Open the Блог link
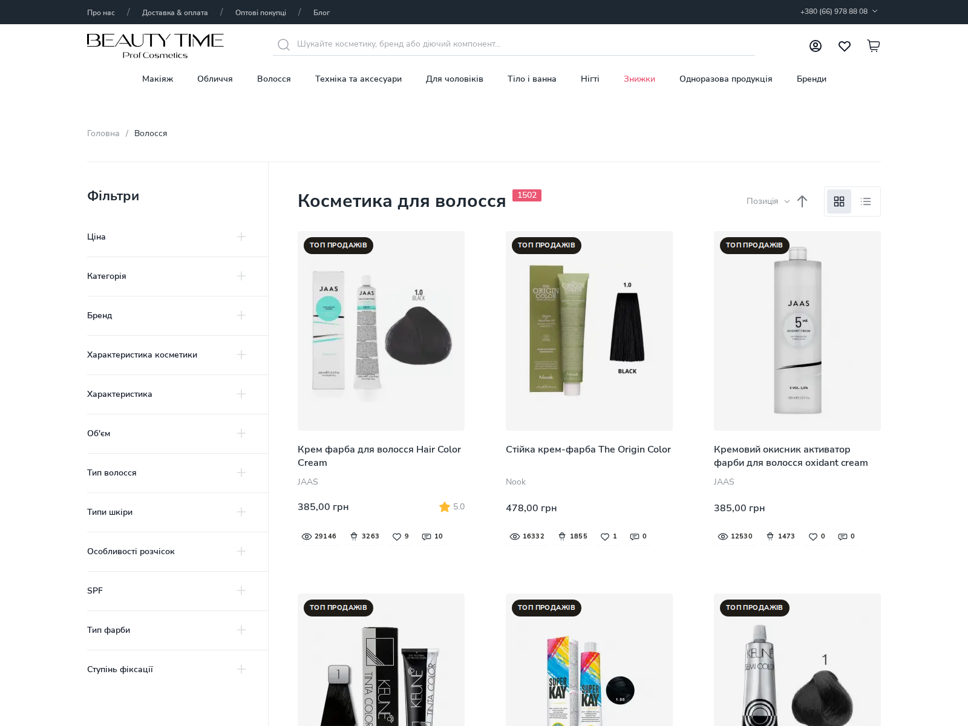The height and width of the screenshot is (726, 968). coord(321,13)
